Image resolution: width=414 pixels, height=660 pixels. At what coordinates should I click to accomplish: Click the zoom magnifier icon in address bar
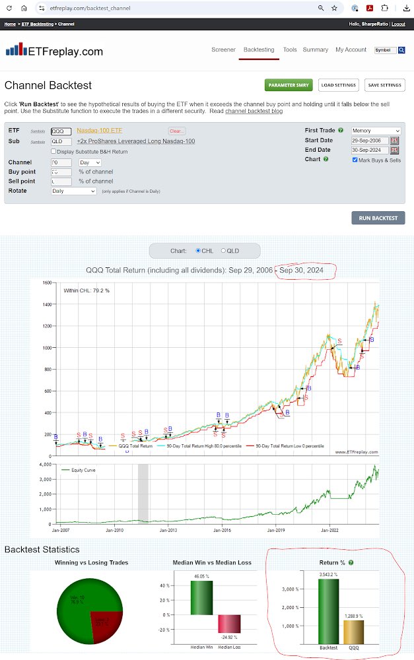click(x=321, y=8)
